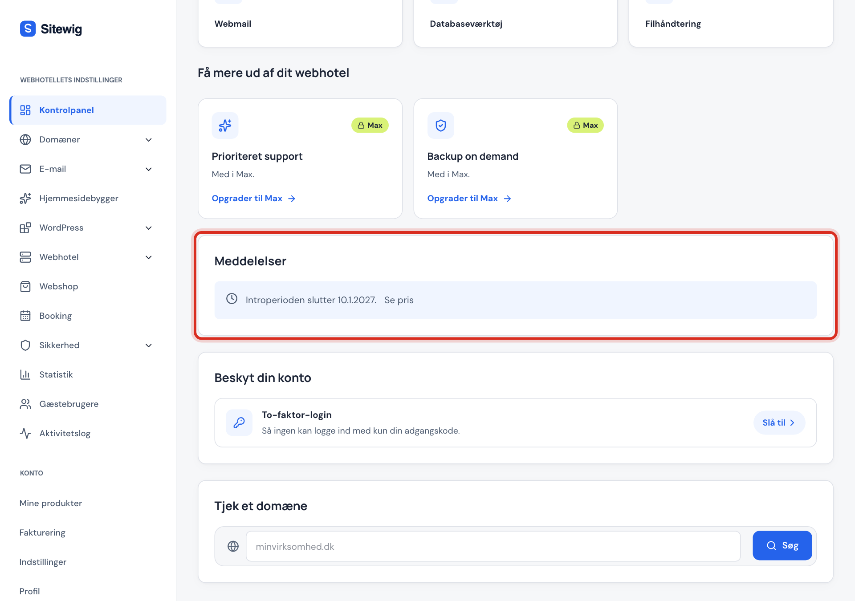Click the Sitewig logo icon
855x601 pixels.
click(28, 29)
